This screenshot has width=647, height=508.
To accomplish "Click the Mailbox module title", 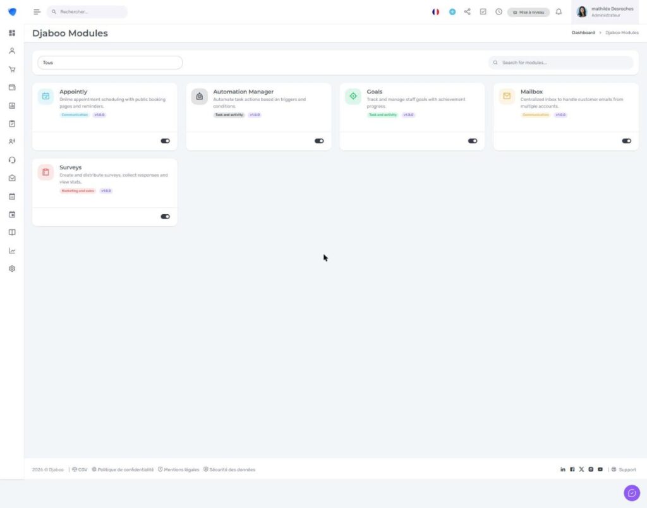I will tap(531, 92).
